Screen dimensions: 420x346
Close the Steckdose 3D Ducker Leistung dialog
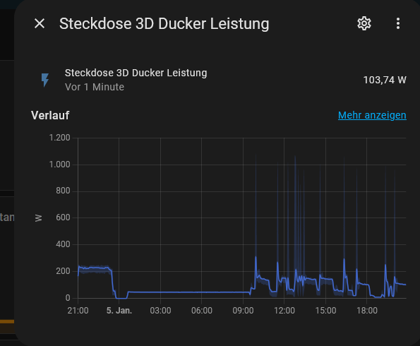coord(40,23)
